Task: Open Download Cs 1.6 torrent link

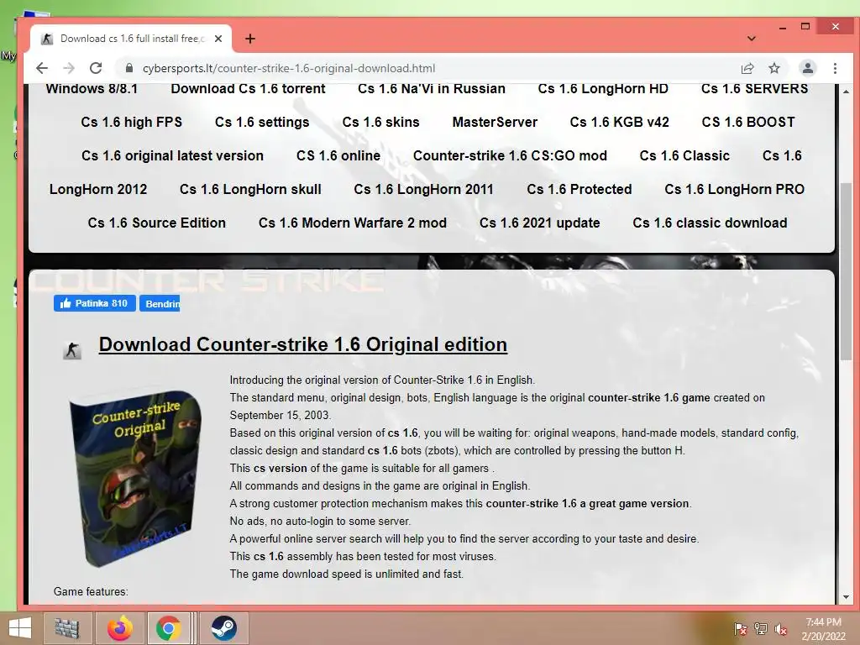Action: pyautogui.click(x=248, y=89)
